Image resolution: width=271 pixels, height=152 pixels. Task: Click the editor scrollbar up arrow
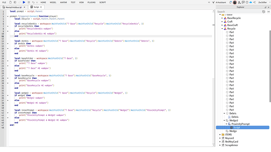click(213, 11)
